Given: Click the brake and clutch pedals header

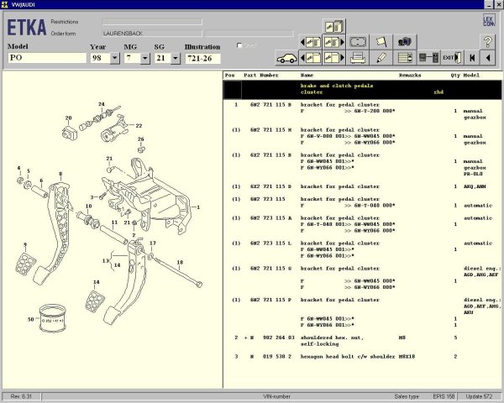Looking at the screenshot, I should (x=362, y=89).
